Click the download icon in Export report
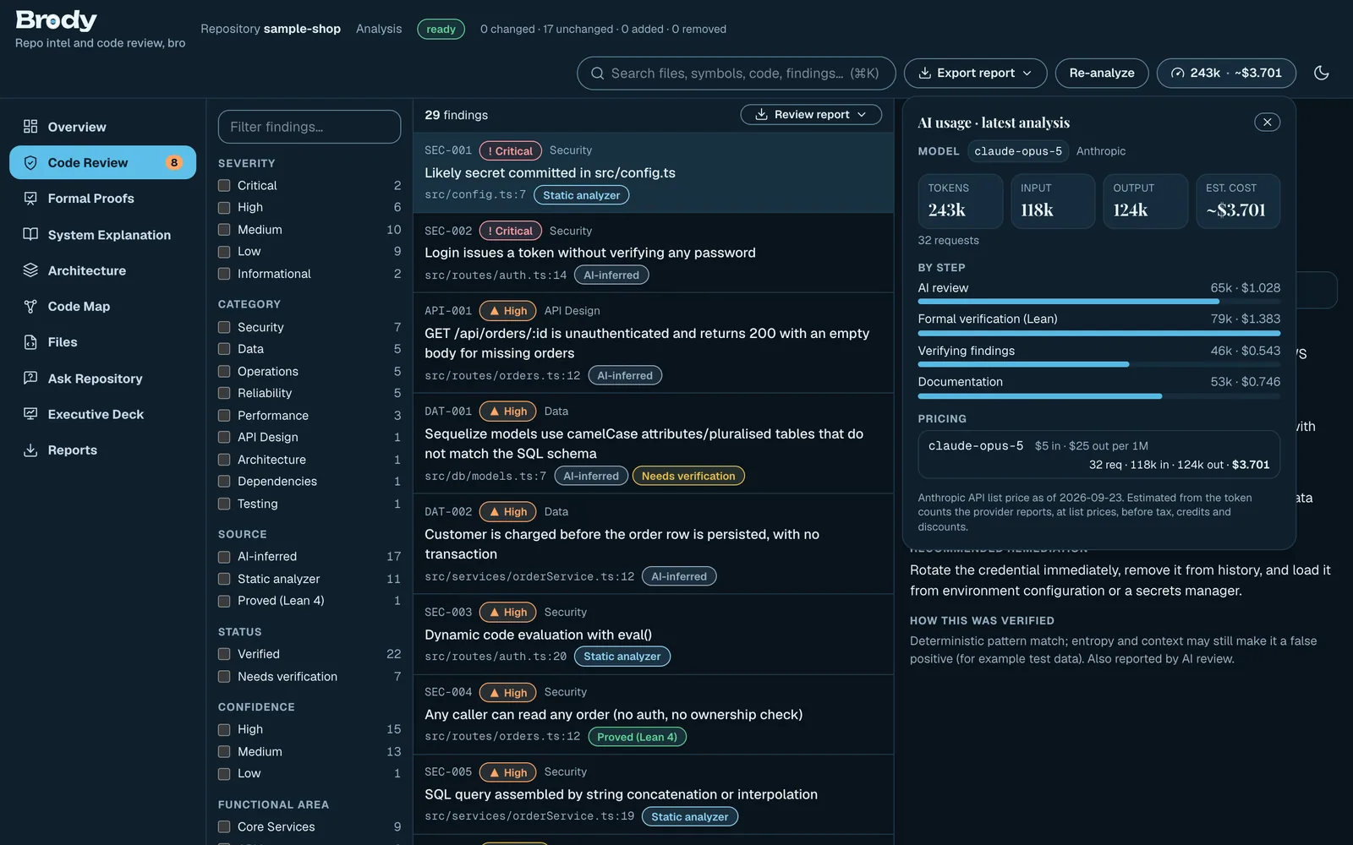This screenshot has width=1353, height=845. (x=925, y=73)
